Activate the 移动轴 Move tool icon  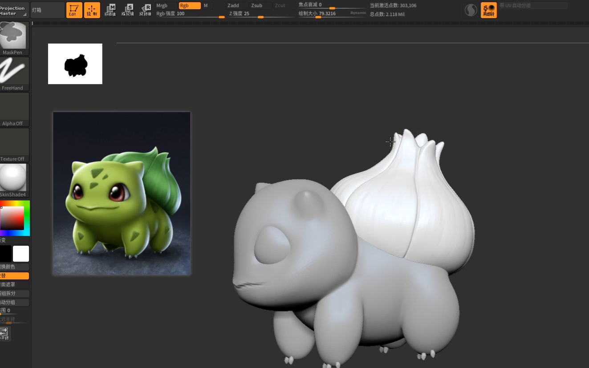tap(111, 9)
